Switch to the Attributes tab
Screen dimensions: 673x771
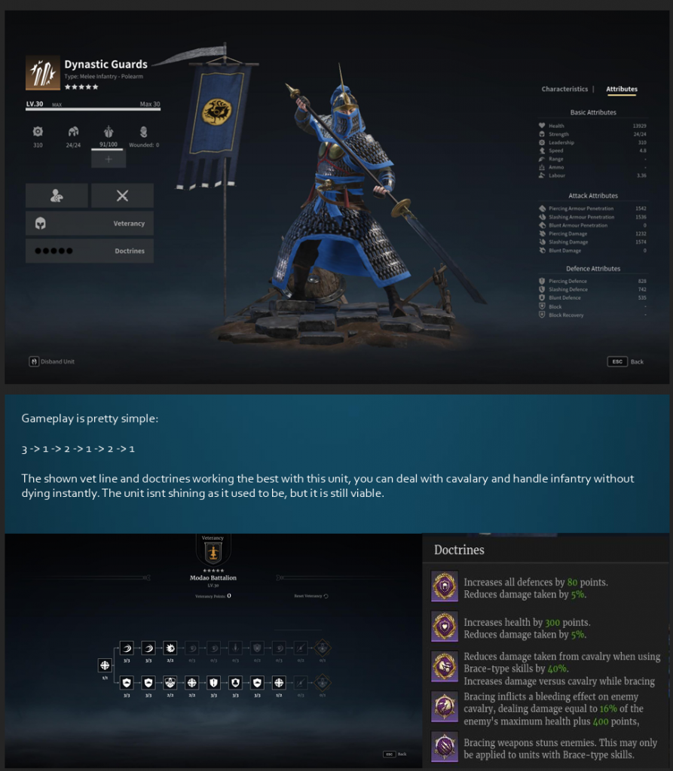point(621,89)
